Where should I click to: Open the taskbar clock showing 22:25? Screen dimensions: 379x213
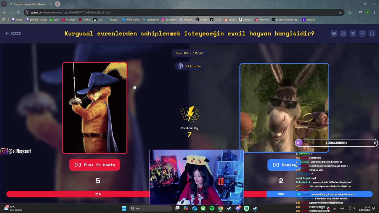click(x=364, y=208)
